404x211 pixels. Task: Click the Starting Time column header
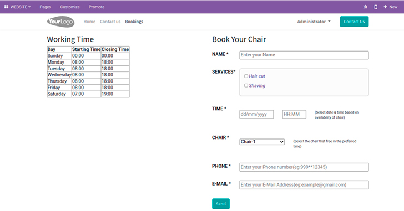pos(86,49)
